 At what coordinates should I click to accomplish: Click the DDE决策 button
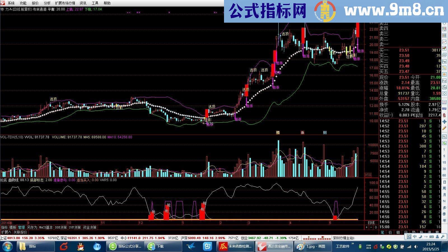pyautogui.click(x=61, y=227)
